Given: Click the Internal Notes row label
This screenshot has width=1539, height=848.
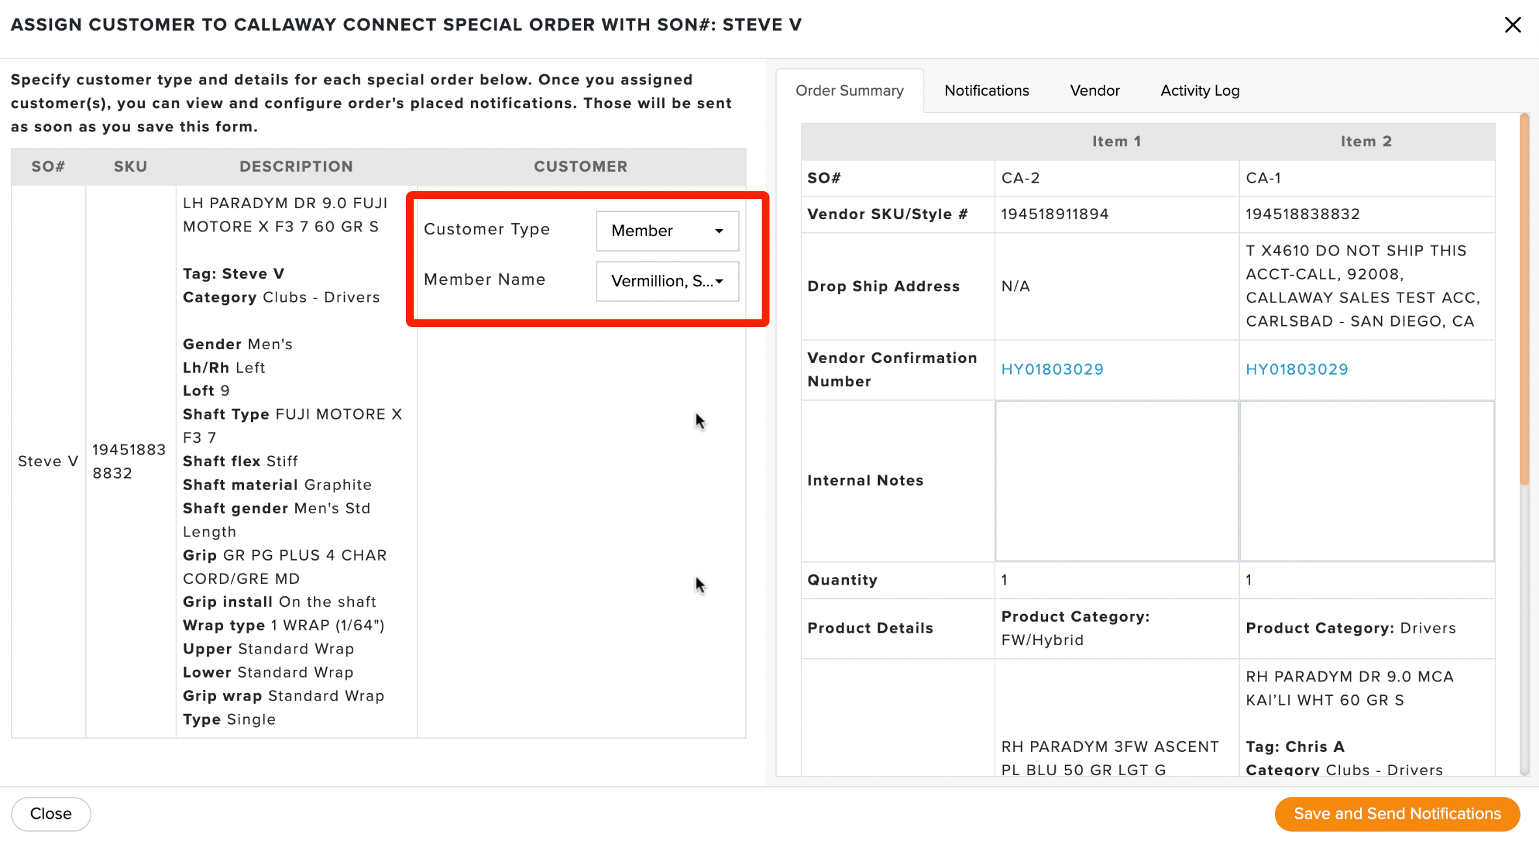Looking at the screenshot, I should pos(865,481).
